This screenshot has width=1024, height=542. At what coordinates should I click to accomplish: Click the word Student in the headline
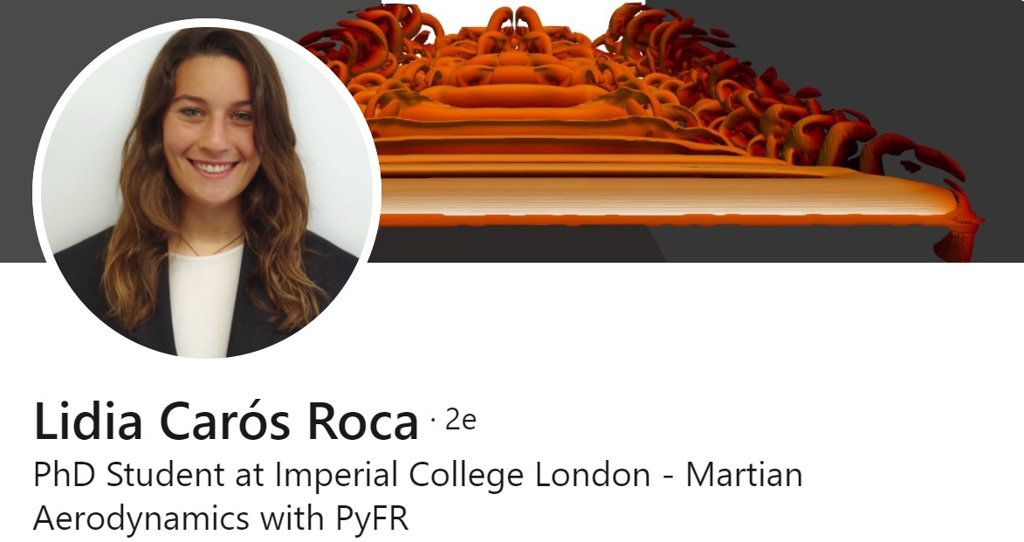[165, 475]
